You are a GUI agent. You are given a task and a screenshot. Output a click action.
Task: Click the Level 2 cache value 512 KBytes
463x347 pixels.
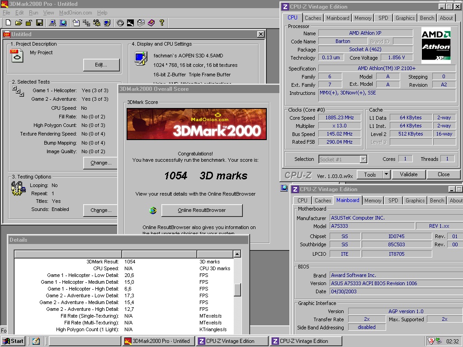(x=411, y=134)
